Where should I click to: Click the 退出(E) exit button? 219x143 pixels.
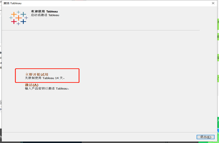point(206,137)
